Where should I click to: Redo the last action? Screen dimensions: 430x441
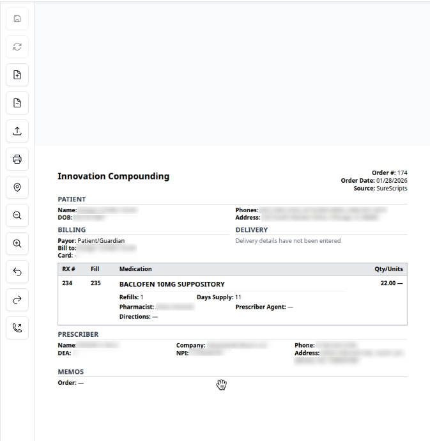[17, 300]
